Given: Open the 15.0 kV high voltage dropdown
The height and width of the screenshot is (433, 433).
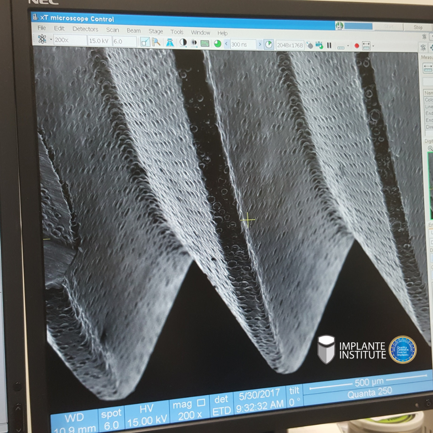Looking at the screenshot, I should click(x=99, y=41).
